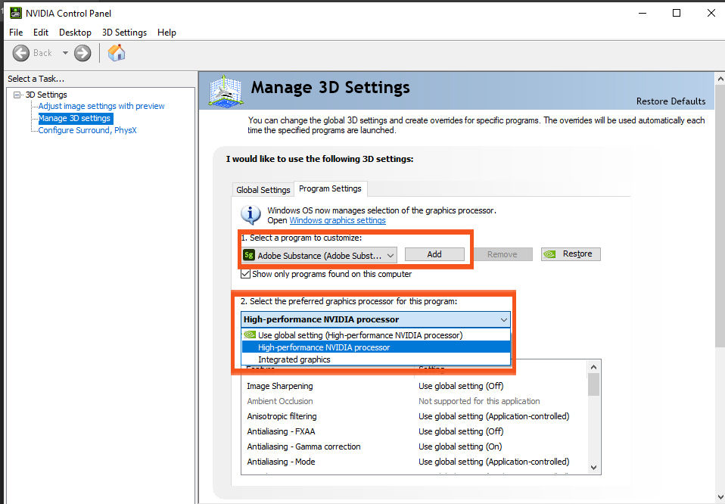Open the 3D Settings menu

(124, 33)
